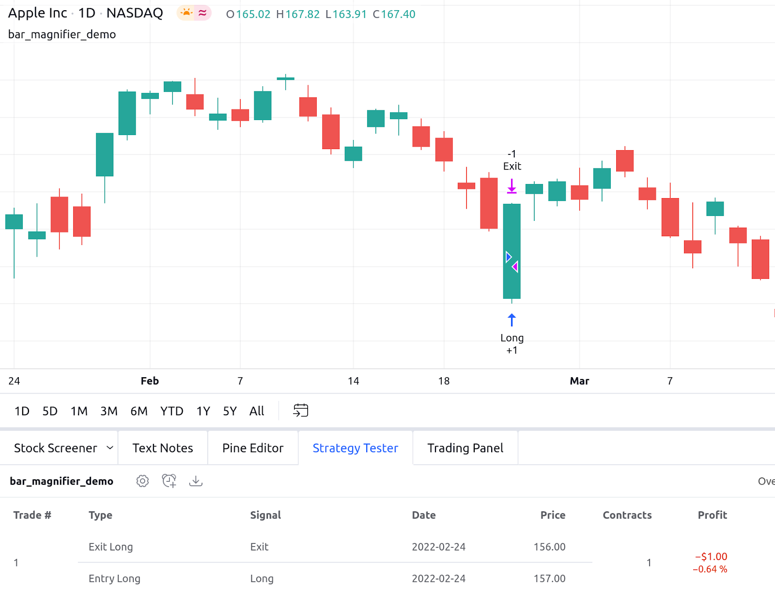Click the blue entry triangle on candle
Viewport: 775px width, 598px height.
point(508,257)
